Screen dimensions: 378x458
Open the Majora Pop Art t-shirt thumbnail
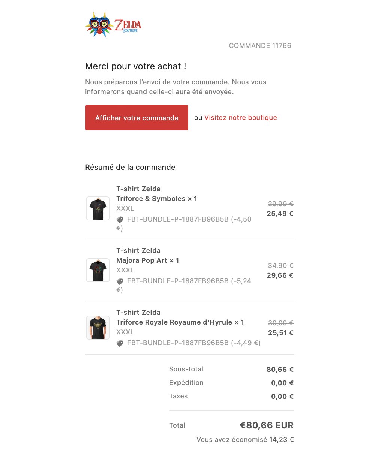click(98, 270)
